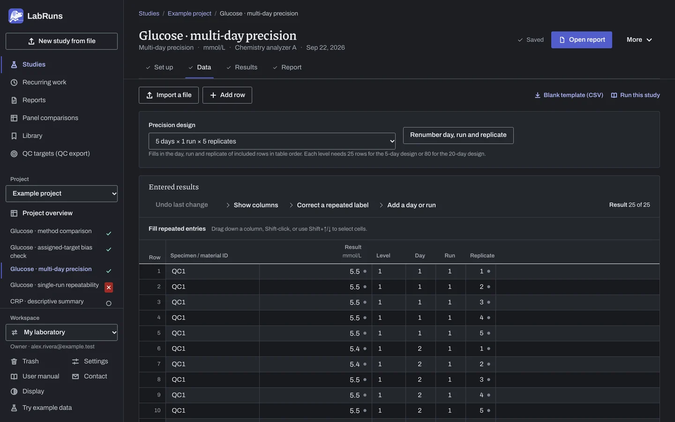Open Glucose · assigned-target bias check study

51,252
